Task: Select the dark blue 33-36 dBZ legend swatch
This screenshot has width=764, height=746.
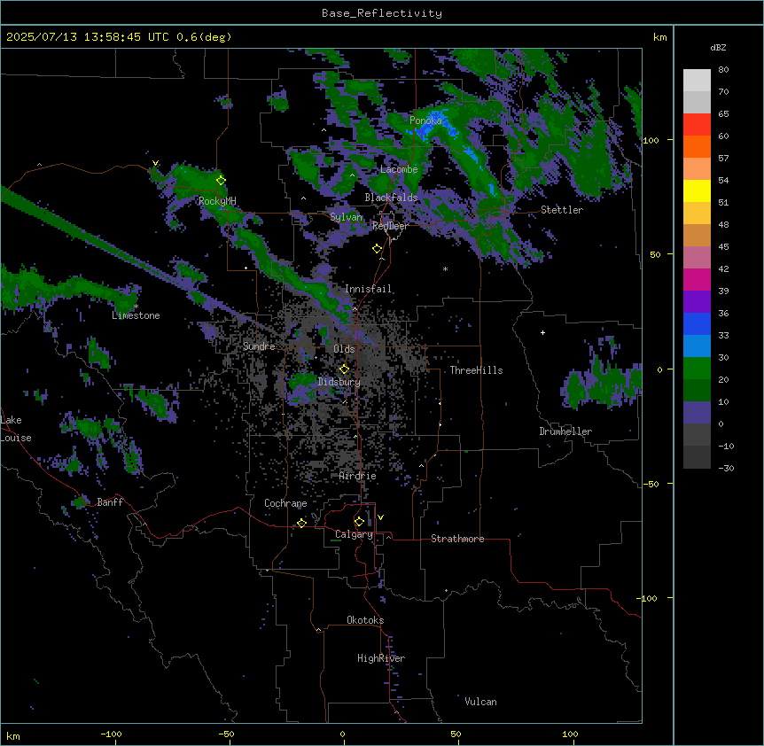Action: pyautogui.click(x=697, y=324)
